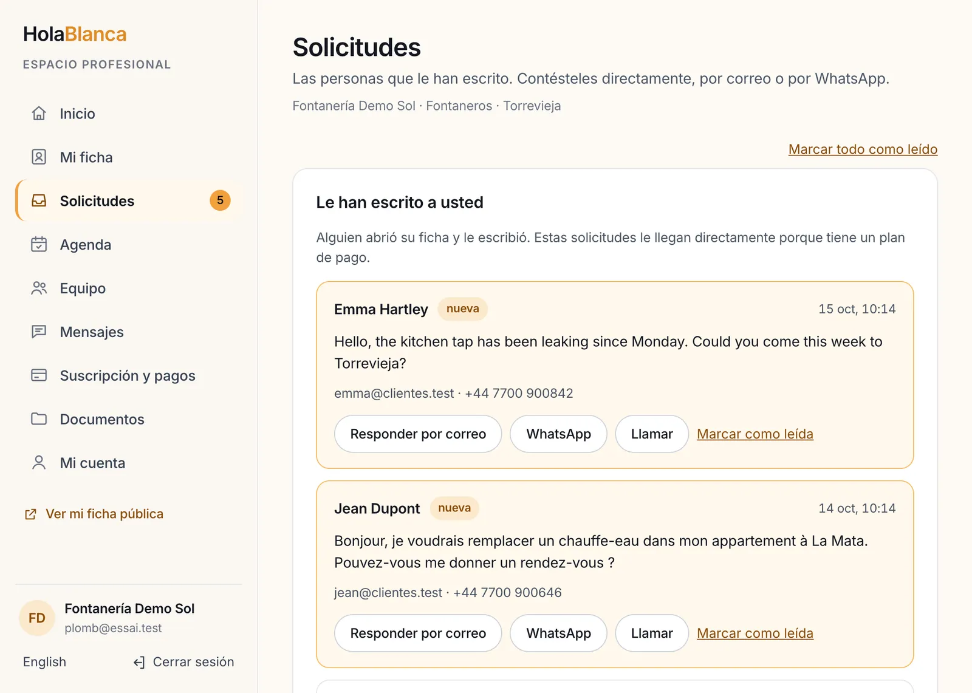Contact Emma Hartley via WhatsApp

[x=558, y=434]
